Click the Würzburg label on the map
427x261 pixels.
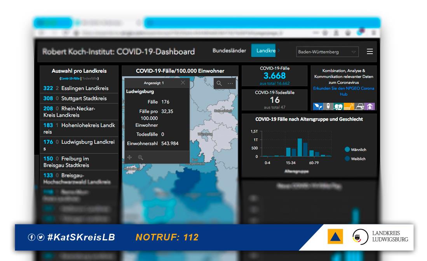(205, 134)
